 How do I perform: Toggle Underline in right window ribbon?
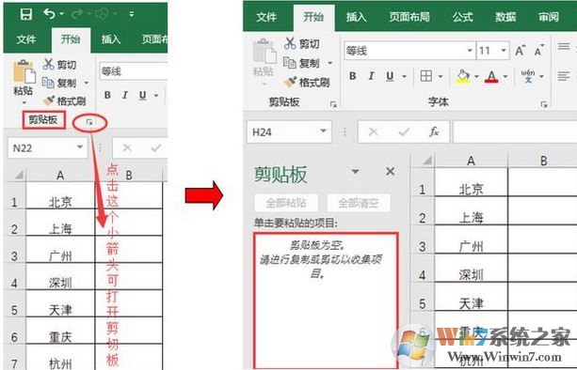(x=390, y=76)
